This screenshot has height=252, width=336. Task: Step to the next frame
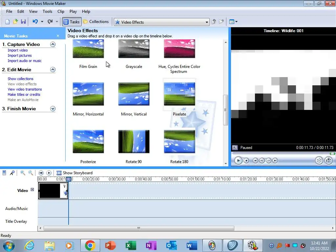pos(268,160)
